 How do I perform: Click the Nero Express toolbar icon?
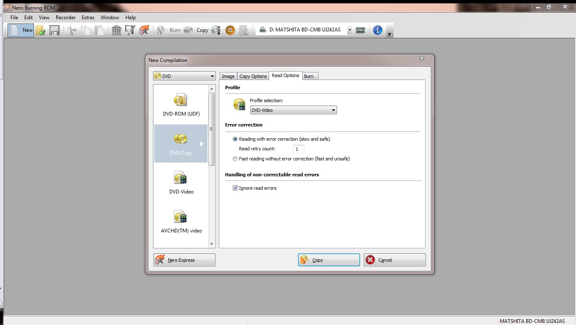(144, 30)
